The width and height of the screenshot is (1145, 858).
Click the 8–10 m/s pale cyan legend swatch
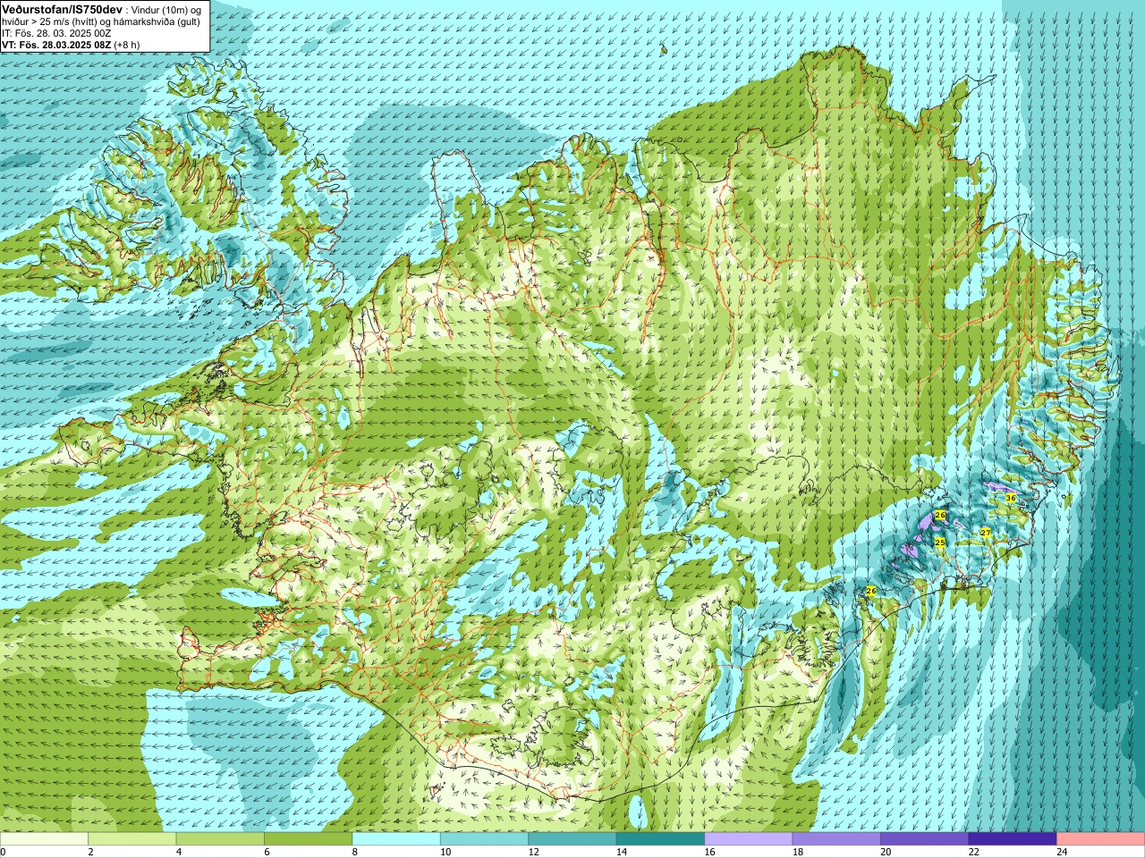coord(396,839)
